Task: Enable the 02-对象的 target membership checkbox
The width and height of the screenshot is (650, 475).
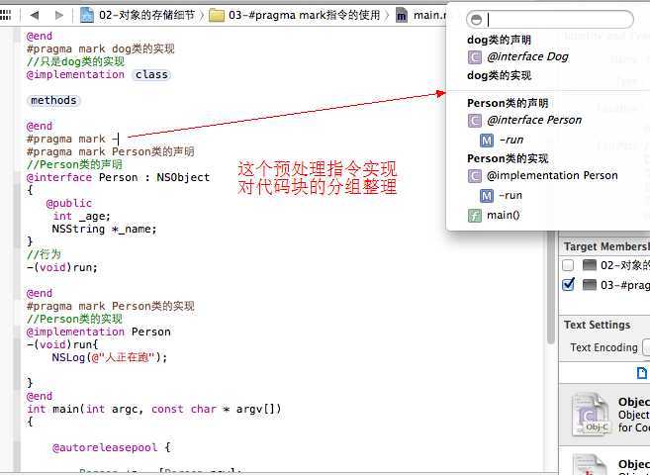Action: click(x=568, y=265)
